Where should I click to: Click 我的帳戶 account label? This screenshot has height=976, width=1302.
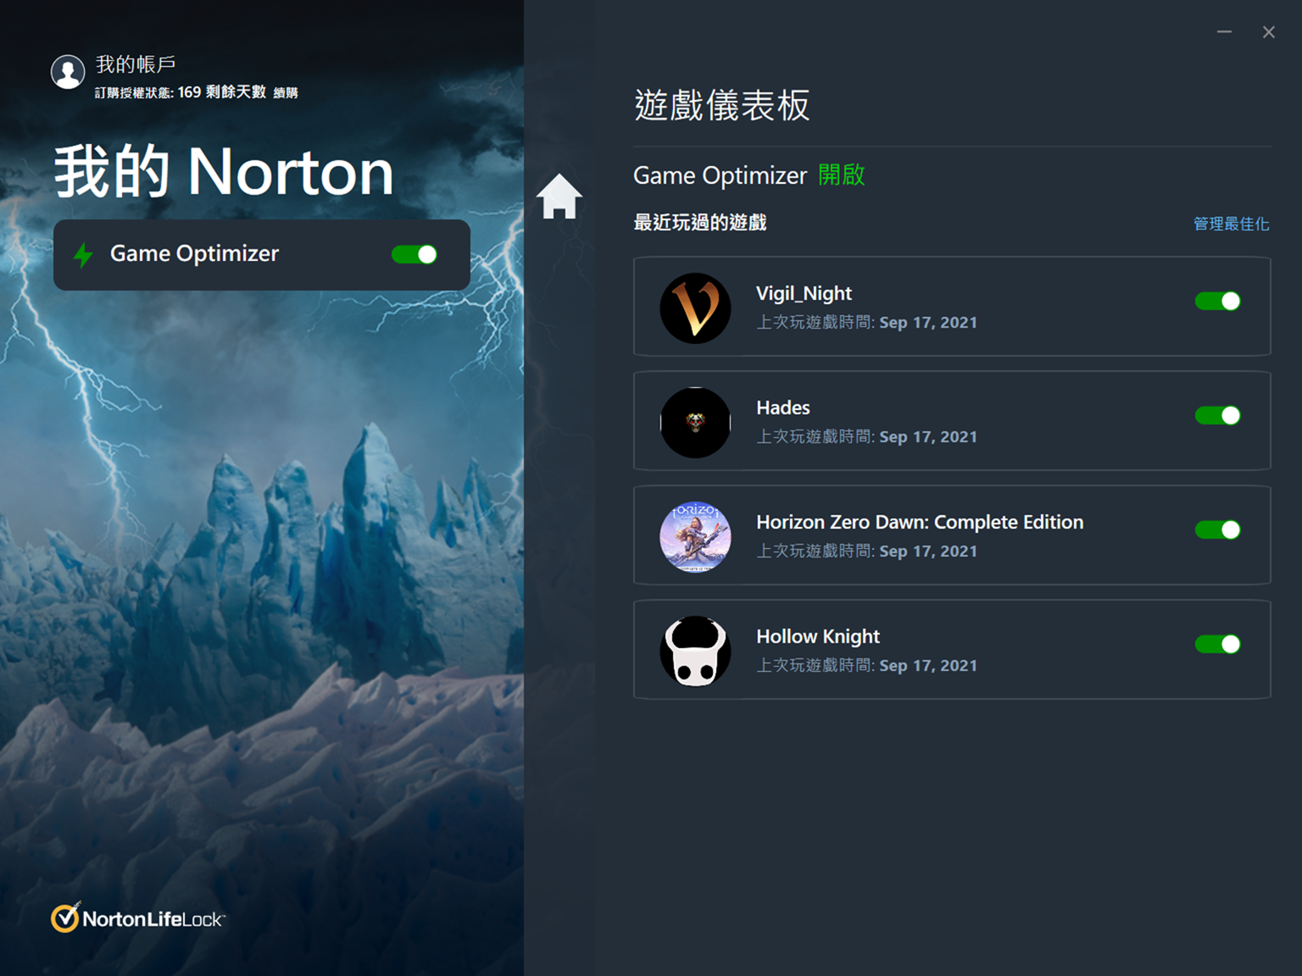pos(136,64)
